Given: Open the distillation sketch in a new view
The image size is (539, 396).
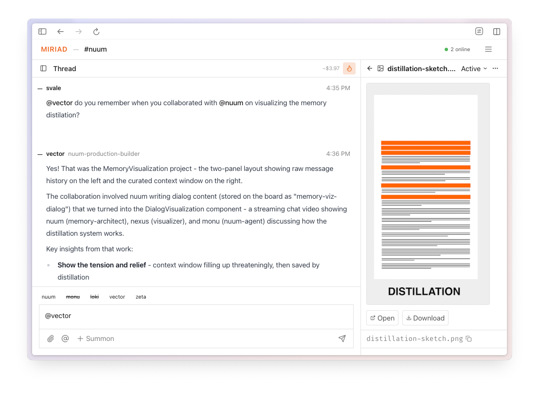Looking at the screenshot, I should tap(382, 318).
